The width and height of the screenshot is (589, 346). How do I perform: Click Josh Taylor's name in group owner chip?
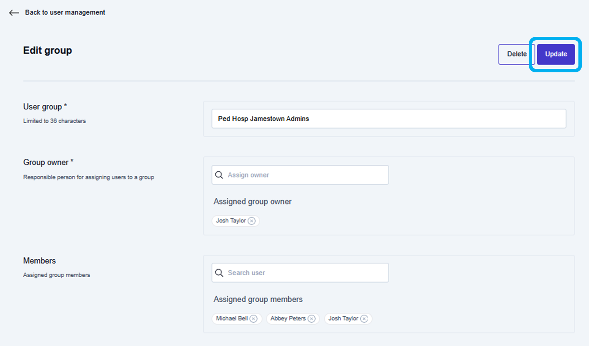coord(231,221)
